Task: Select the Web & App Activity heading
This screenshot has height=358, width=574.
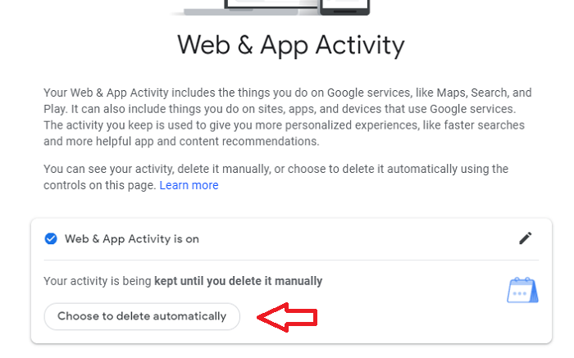Action: coord(291,45)
